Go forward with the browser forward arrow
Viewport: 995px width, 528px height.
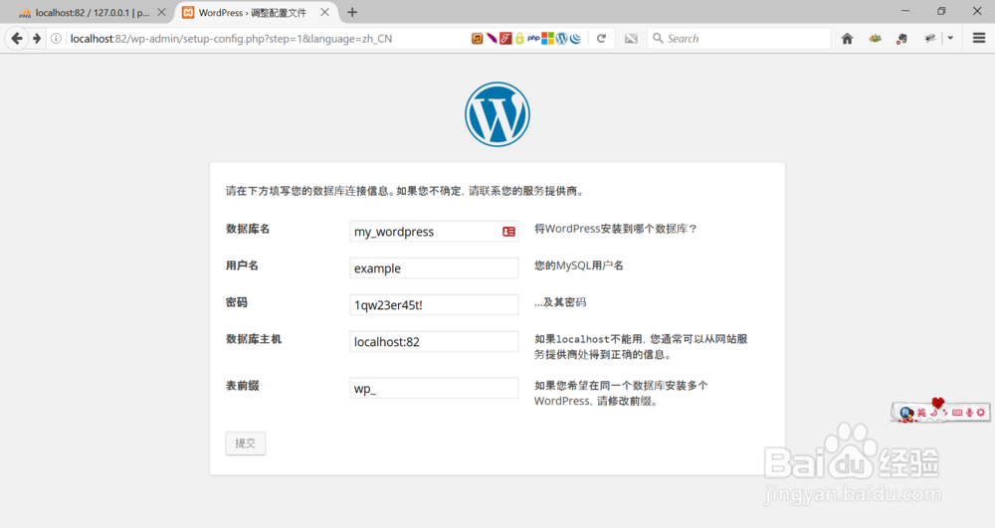pyautogui.click(x=37, y=39)
